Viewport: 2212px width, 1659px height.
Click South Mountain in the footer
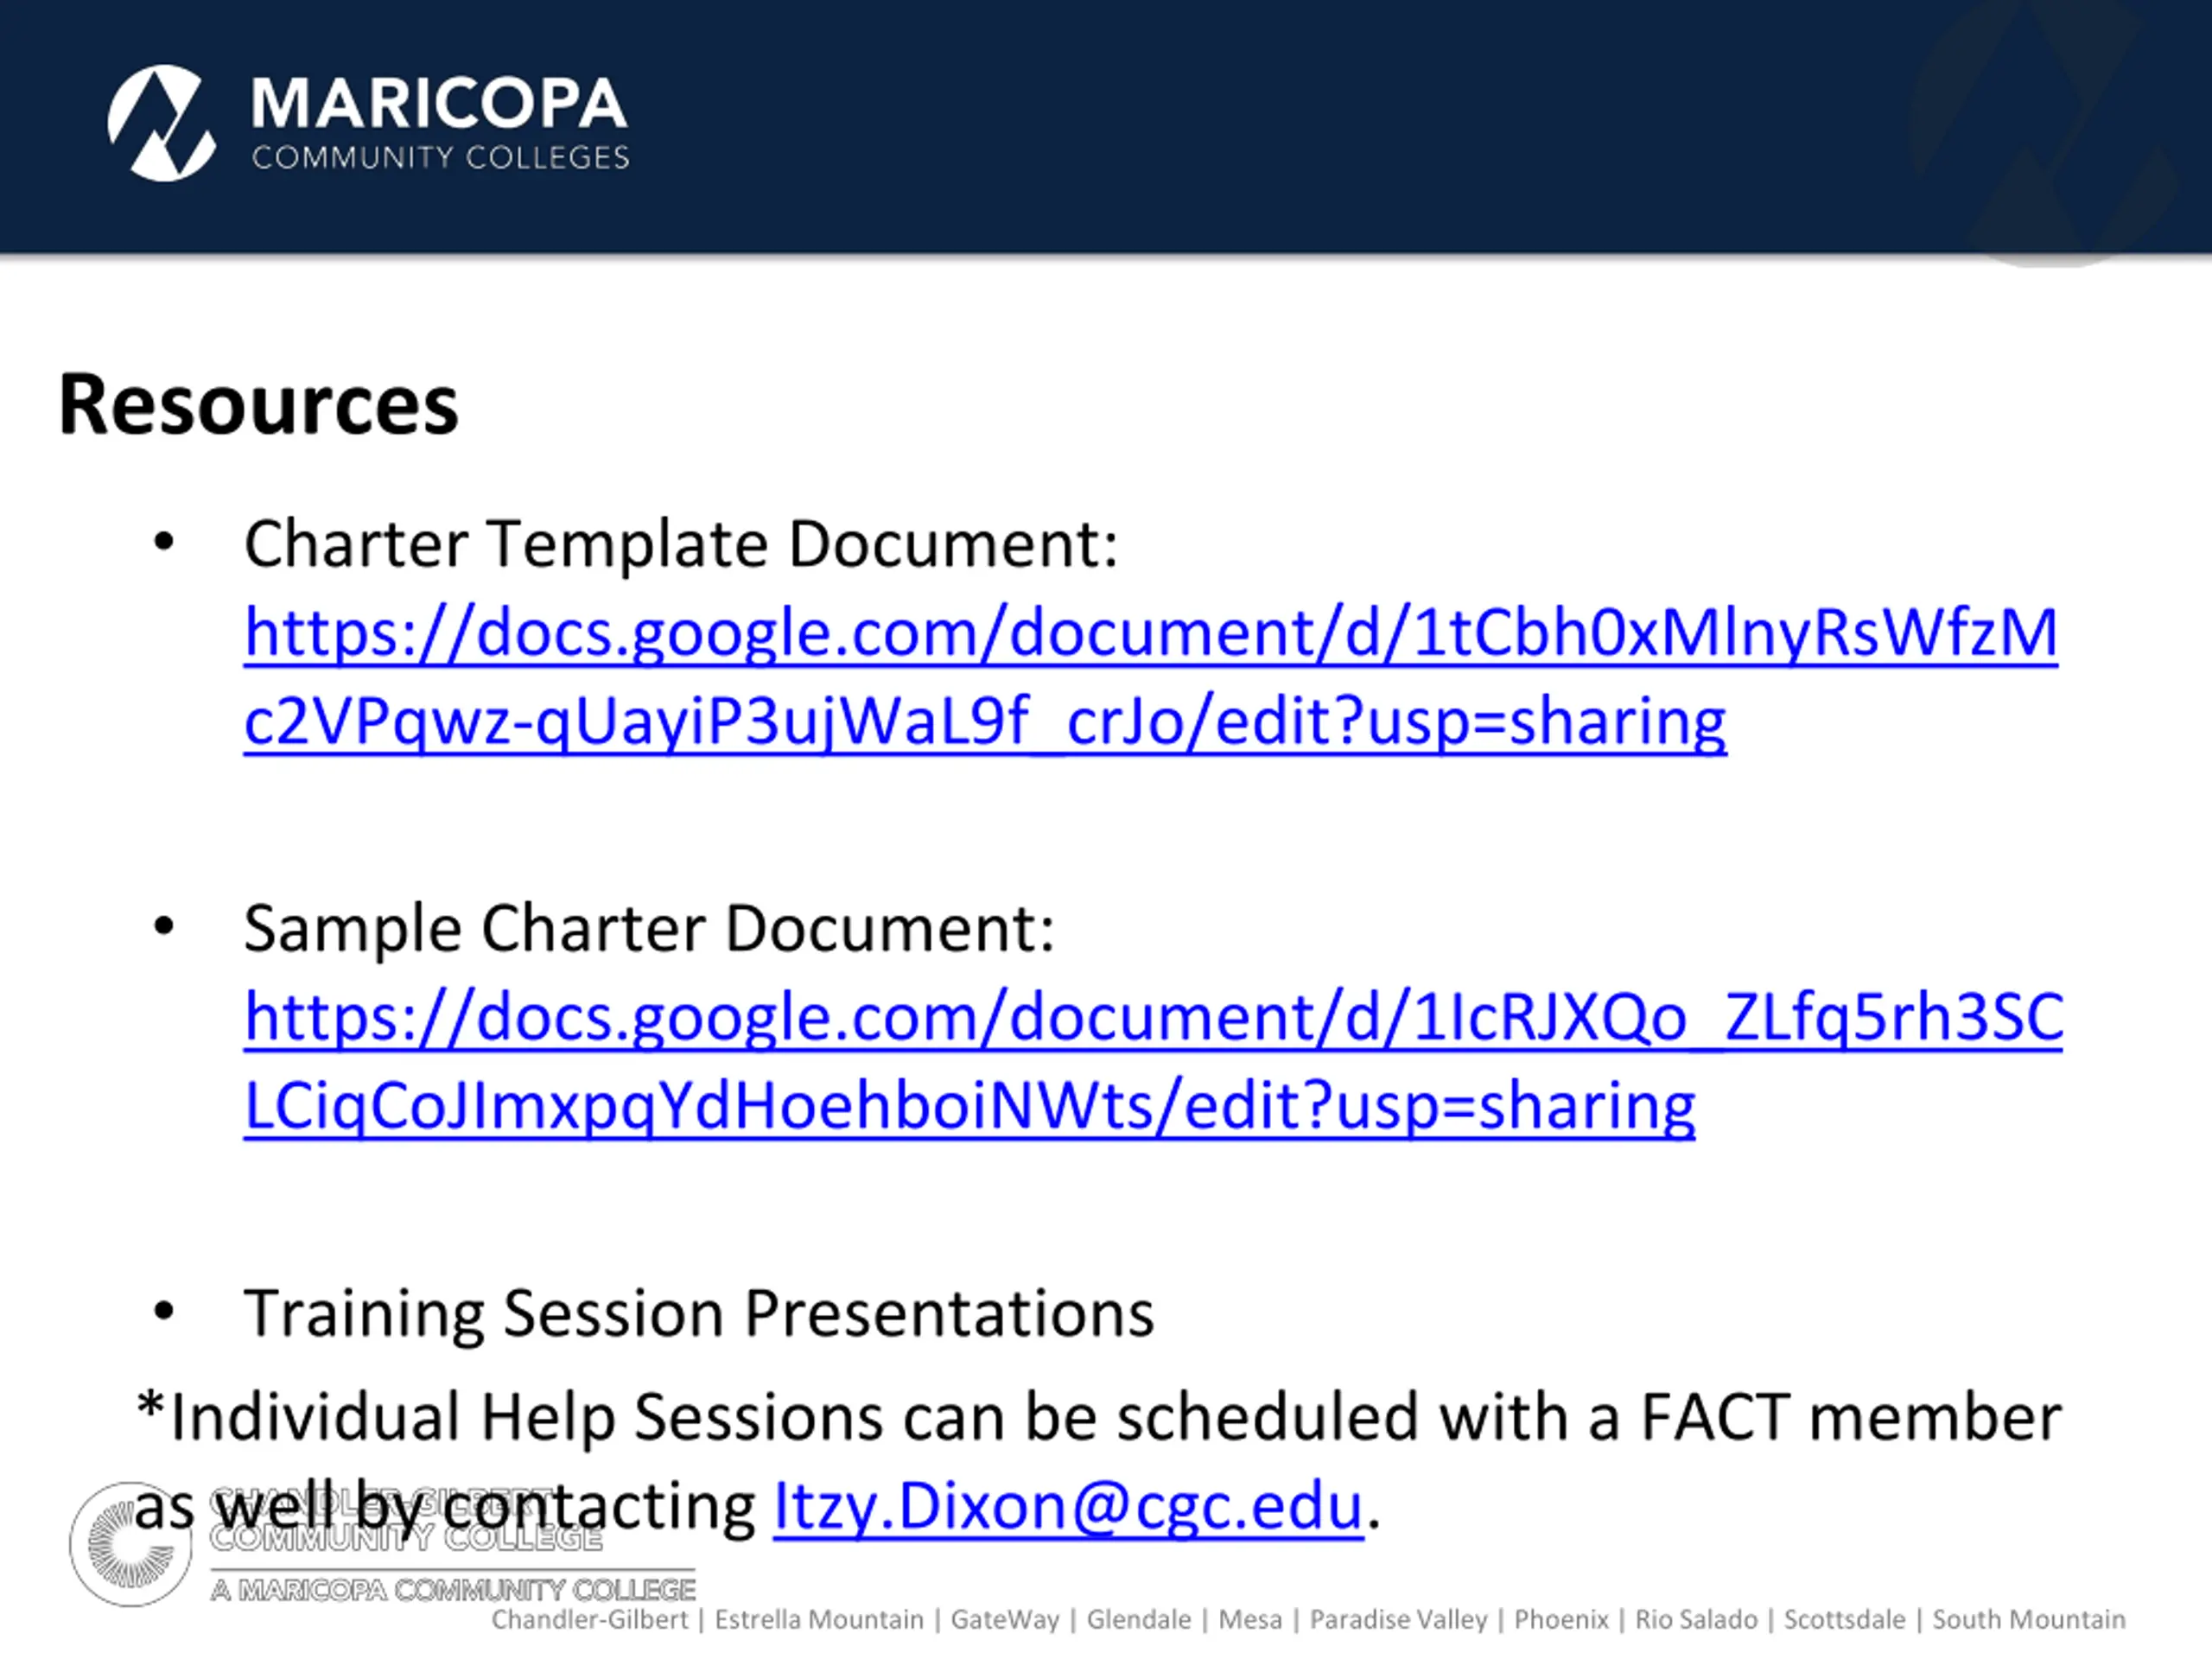click(2029, 1620)
